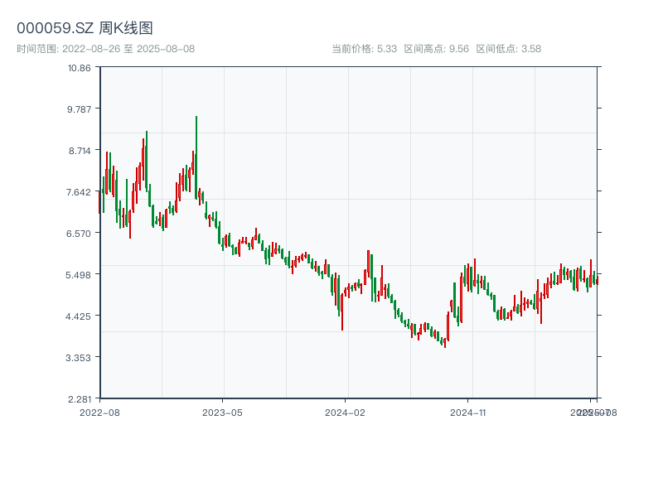Image resolution: width=663 pixels, height=497 pixels.
Task: Click the y-axis value 3.353
Action: [x=78, y=358]
